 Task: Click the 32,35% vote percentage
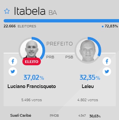coord(90,77)
